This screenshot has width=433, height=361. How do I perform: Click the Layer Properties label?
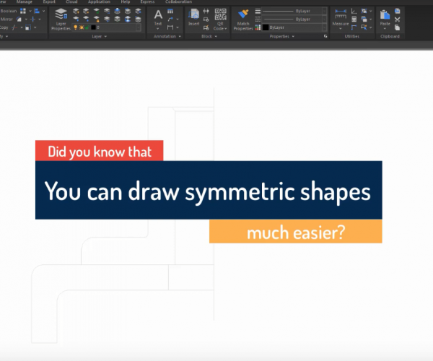point(61,26)
